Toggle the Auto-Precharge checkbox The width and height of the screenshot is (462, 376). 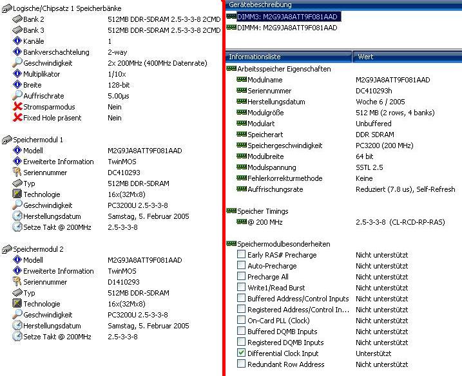click(x=242, y=265)
